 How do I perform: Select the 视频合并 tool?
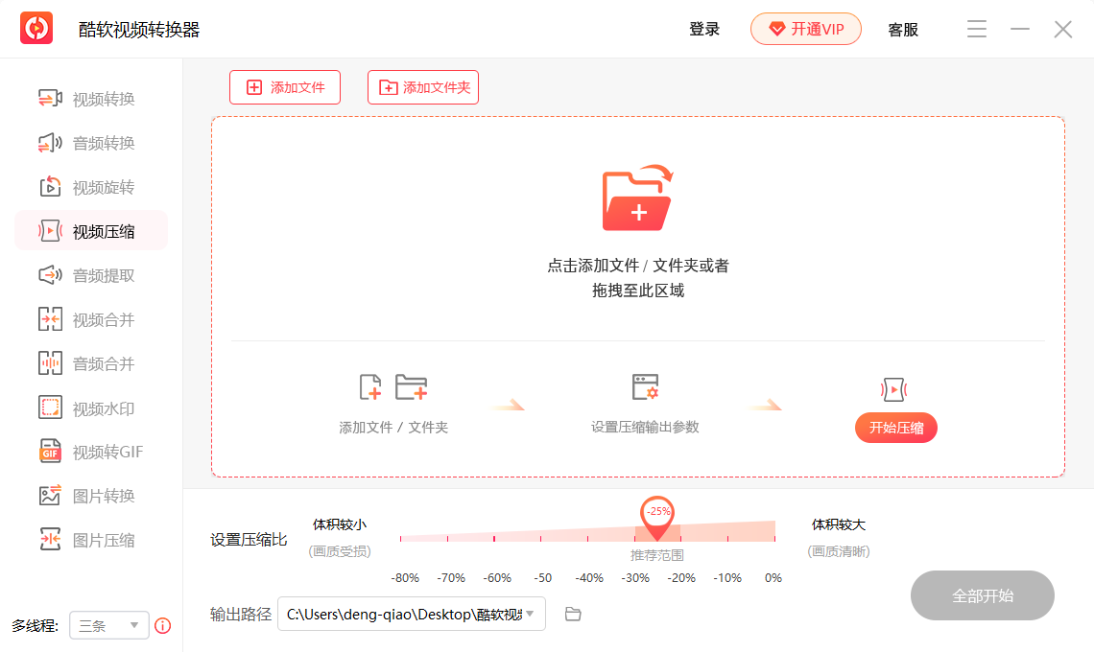[93, 318]
